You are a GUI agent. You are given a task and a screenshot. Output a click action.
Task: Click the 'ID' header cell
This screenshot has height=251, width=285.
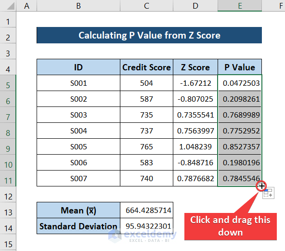(x=78, y=67)
